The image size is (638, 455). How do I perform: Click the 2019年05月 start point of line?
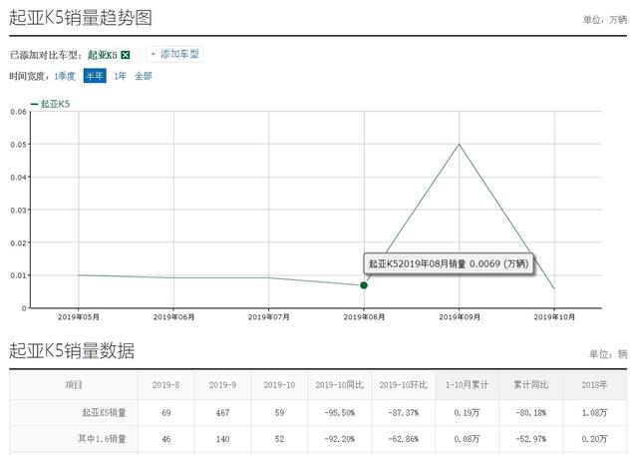[79, 275]
